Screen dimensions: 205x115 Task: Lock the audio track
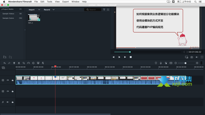(13, 102)
